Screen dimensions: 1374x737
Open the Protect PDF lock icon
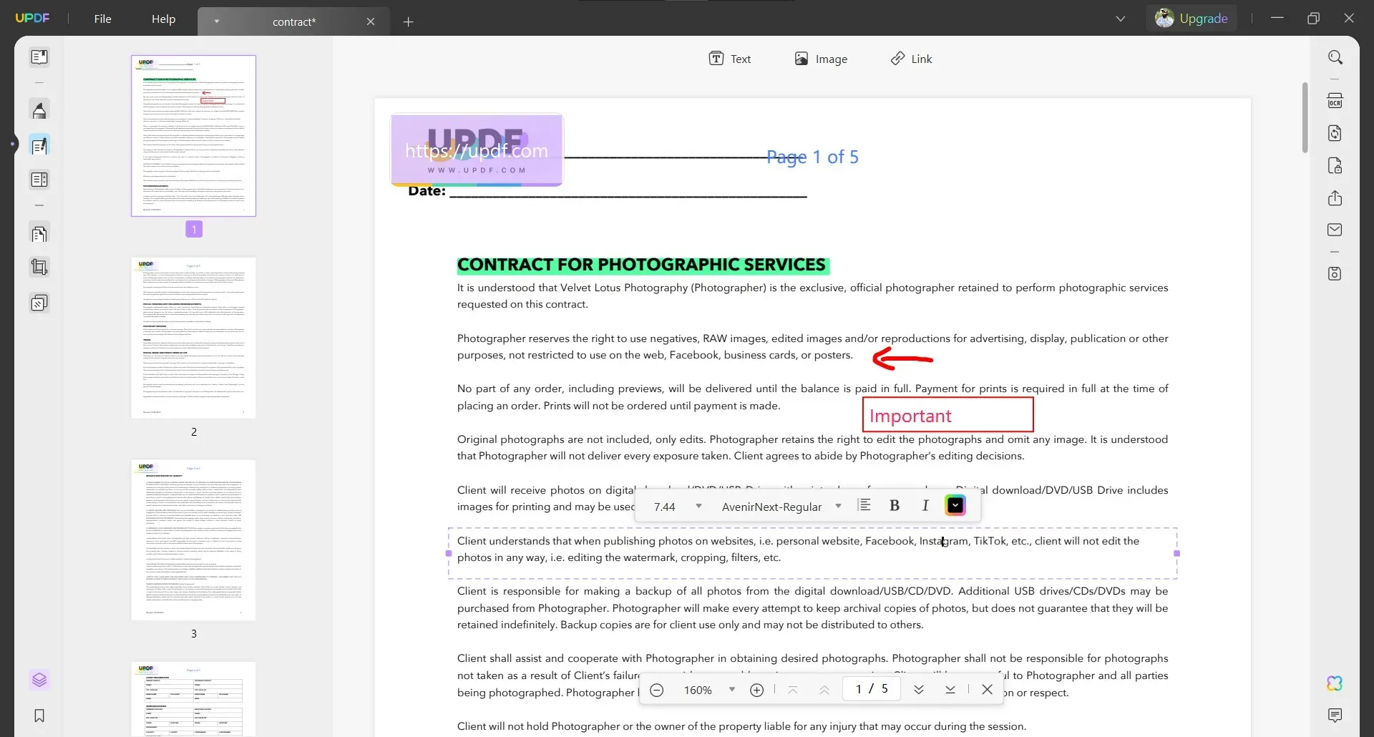1335,166
